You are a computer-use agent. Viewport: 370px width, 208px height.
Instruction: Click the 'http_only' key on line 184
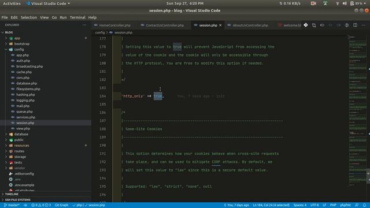click(132, 96)
